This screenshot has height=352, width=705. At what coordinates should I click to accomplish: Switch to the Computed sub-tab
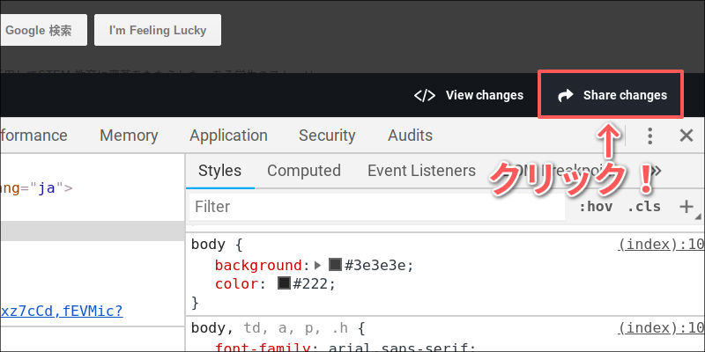pyautogui.click(x=304, y=171)
